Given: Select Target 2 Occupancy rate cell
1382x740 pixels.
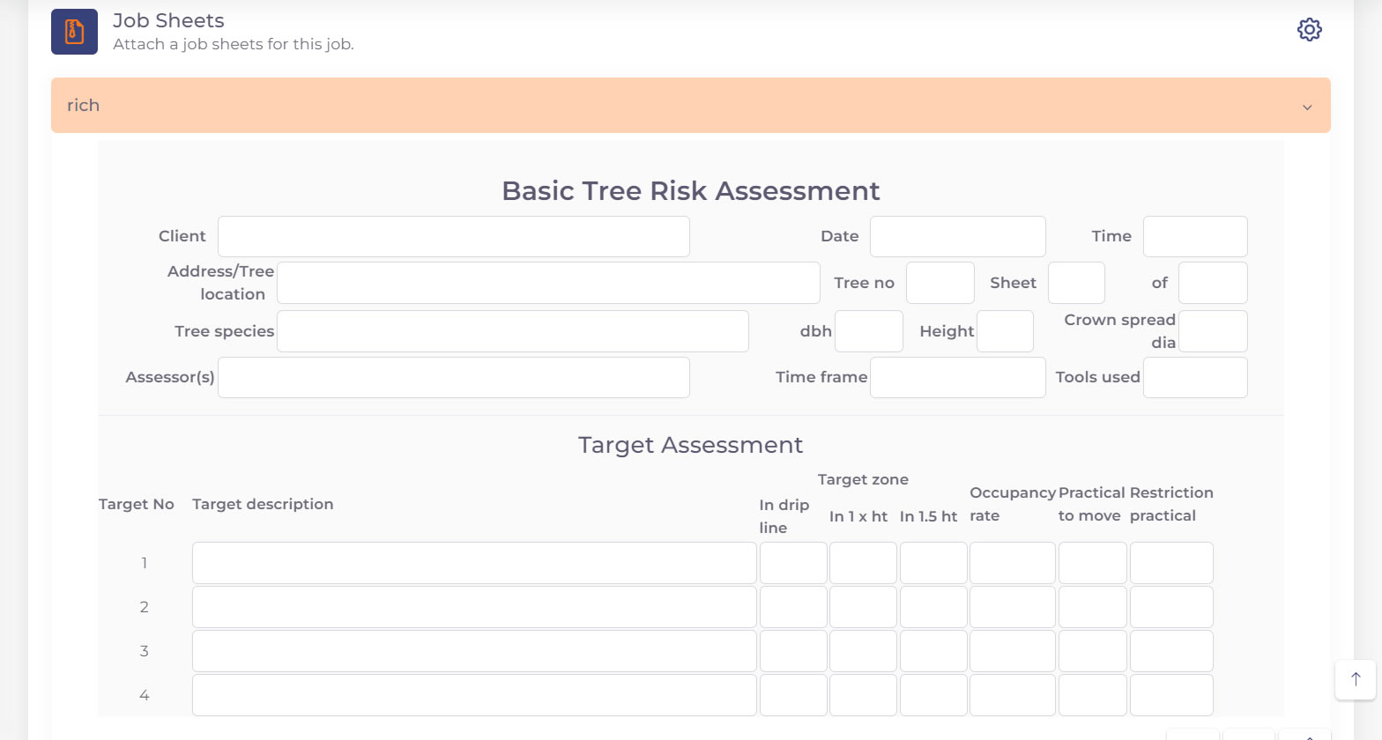Looking at the screenshot, I should click(1012, 607).
